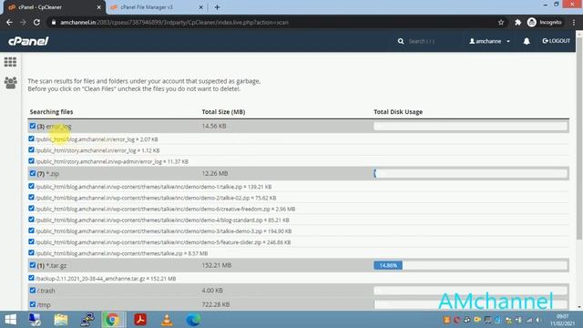
Task: Open Chrome from the taskbar
Action: (112, 320)
